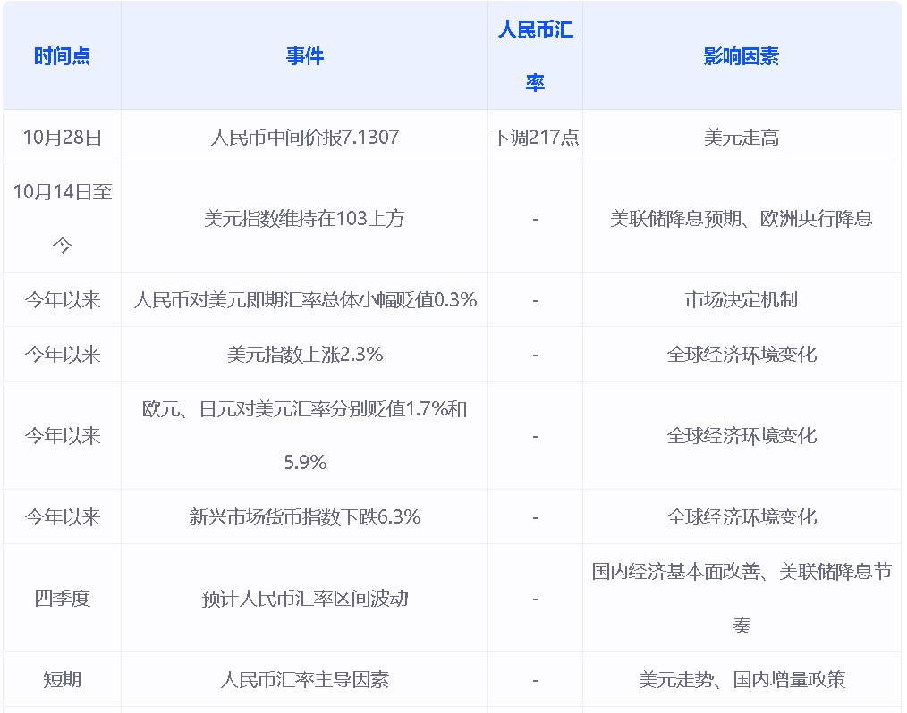The width and height of the screenshot is (907, 713).
Task: Select the 下调217点 rate cell
Action: (535, 138)
